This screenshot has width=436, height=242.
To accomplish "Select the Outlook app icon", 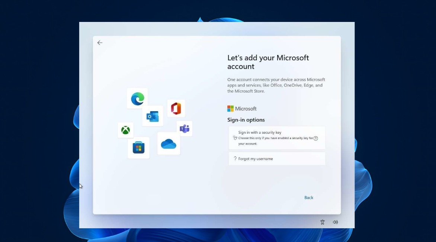I will 153,116.
